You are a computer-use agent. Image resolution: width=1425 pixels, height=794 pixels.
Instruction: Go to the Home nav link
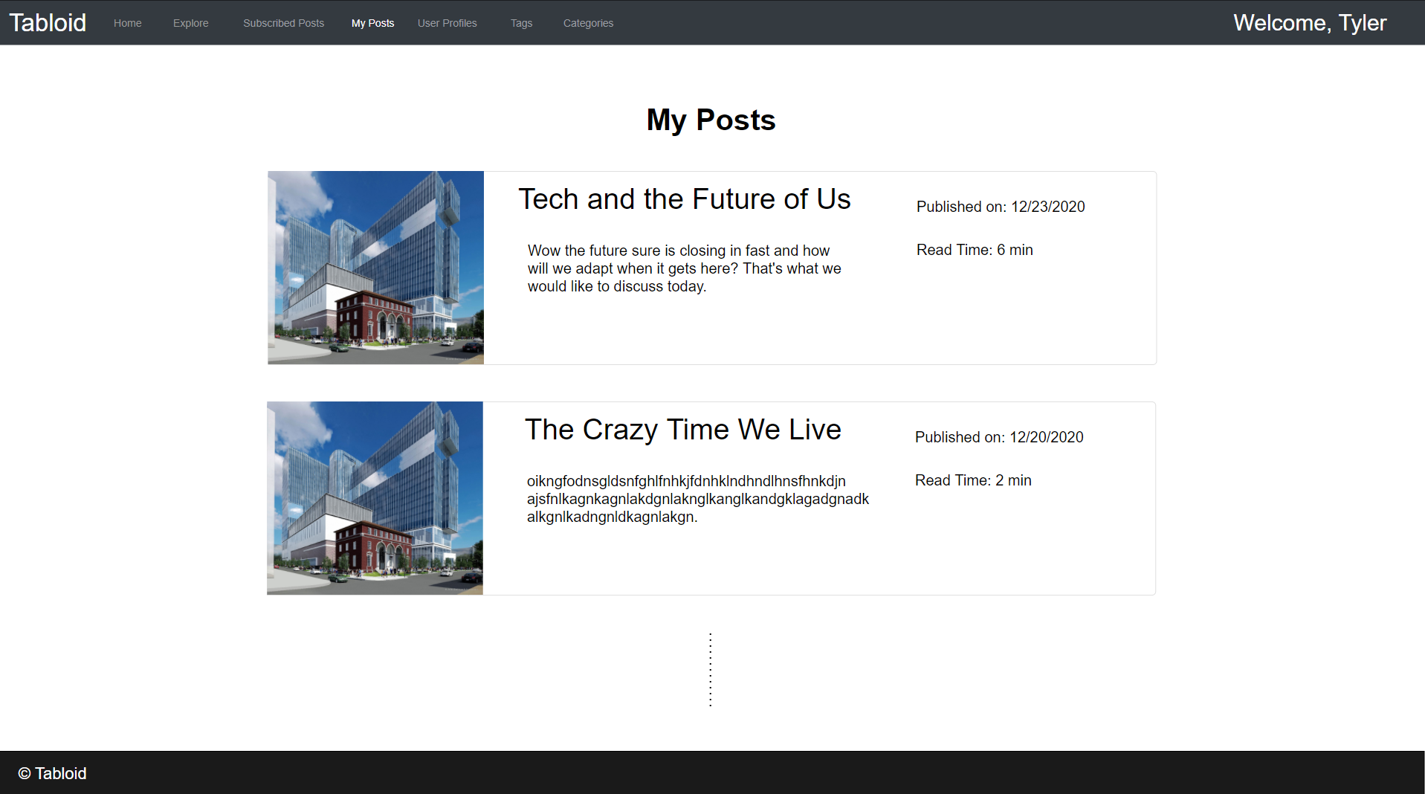tap(127, 23)
